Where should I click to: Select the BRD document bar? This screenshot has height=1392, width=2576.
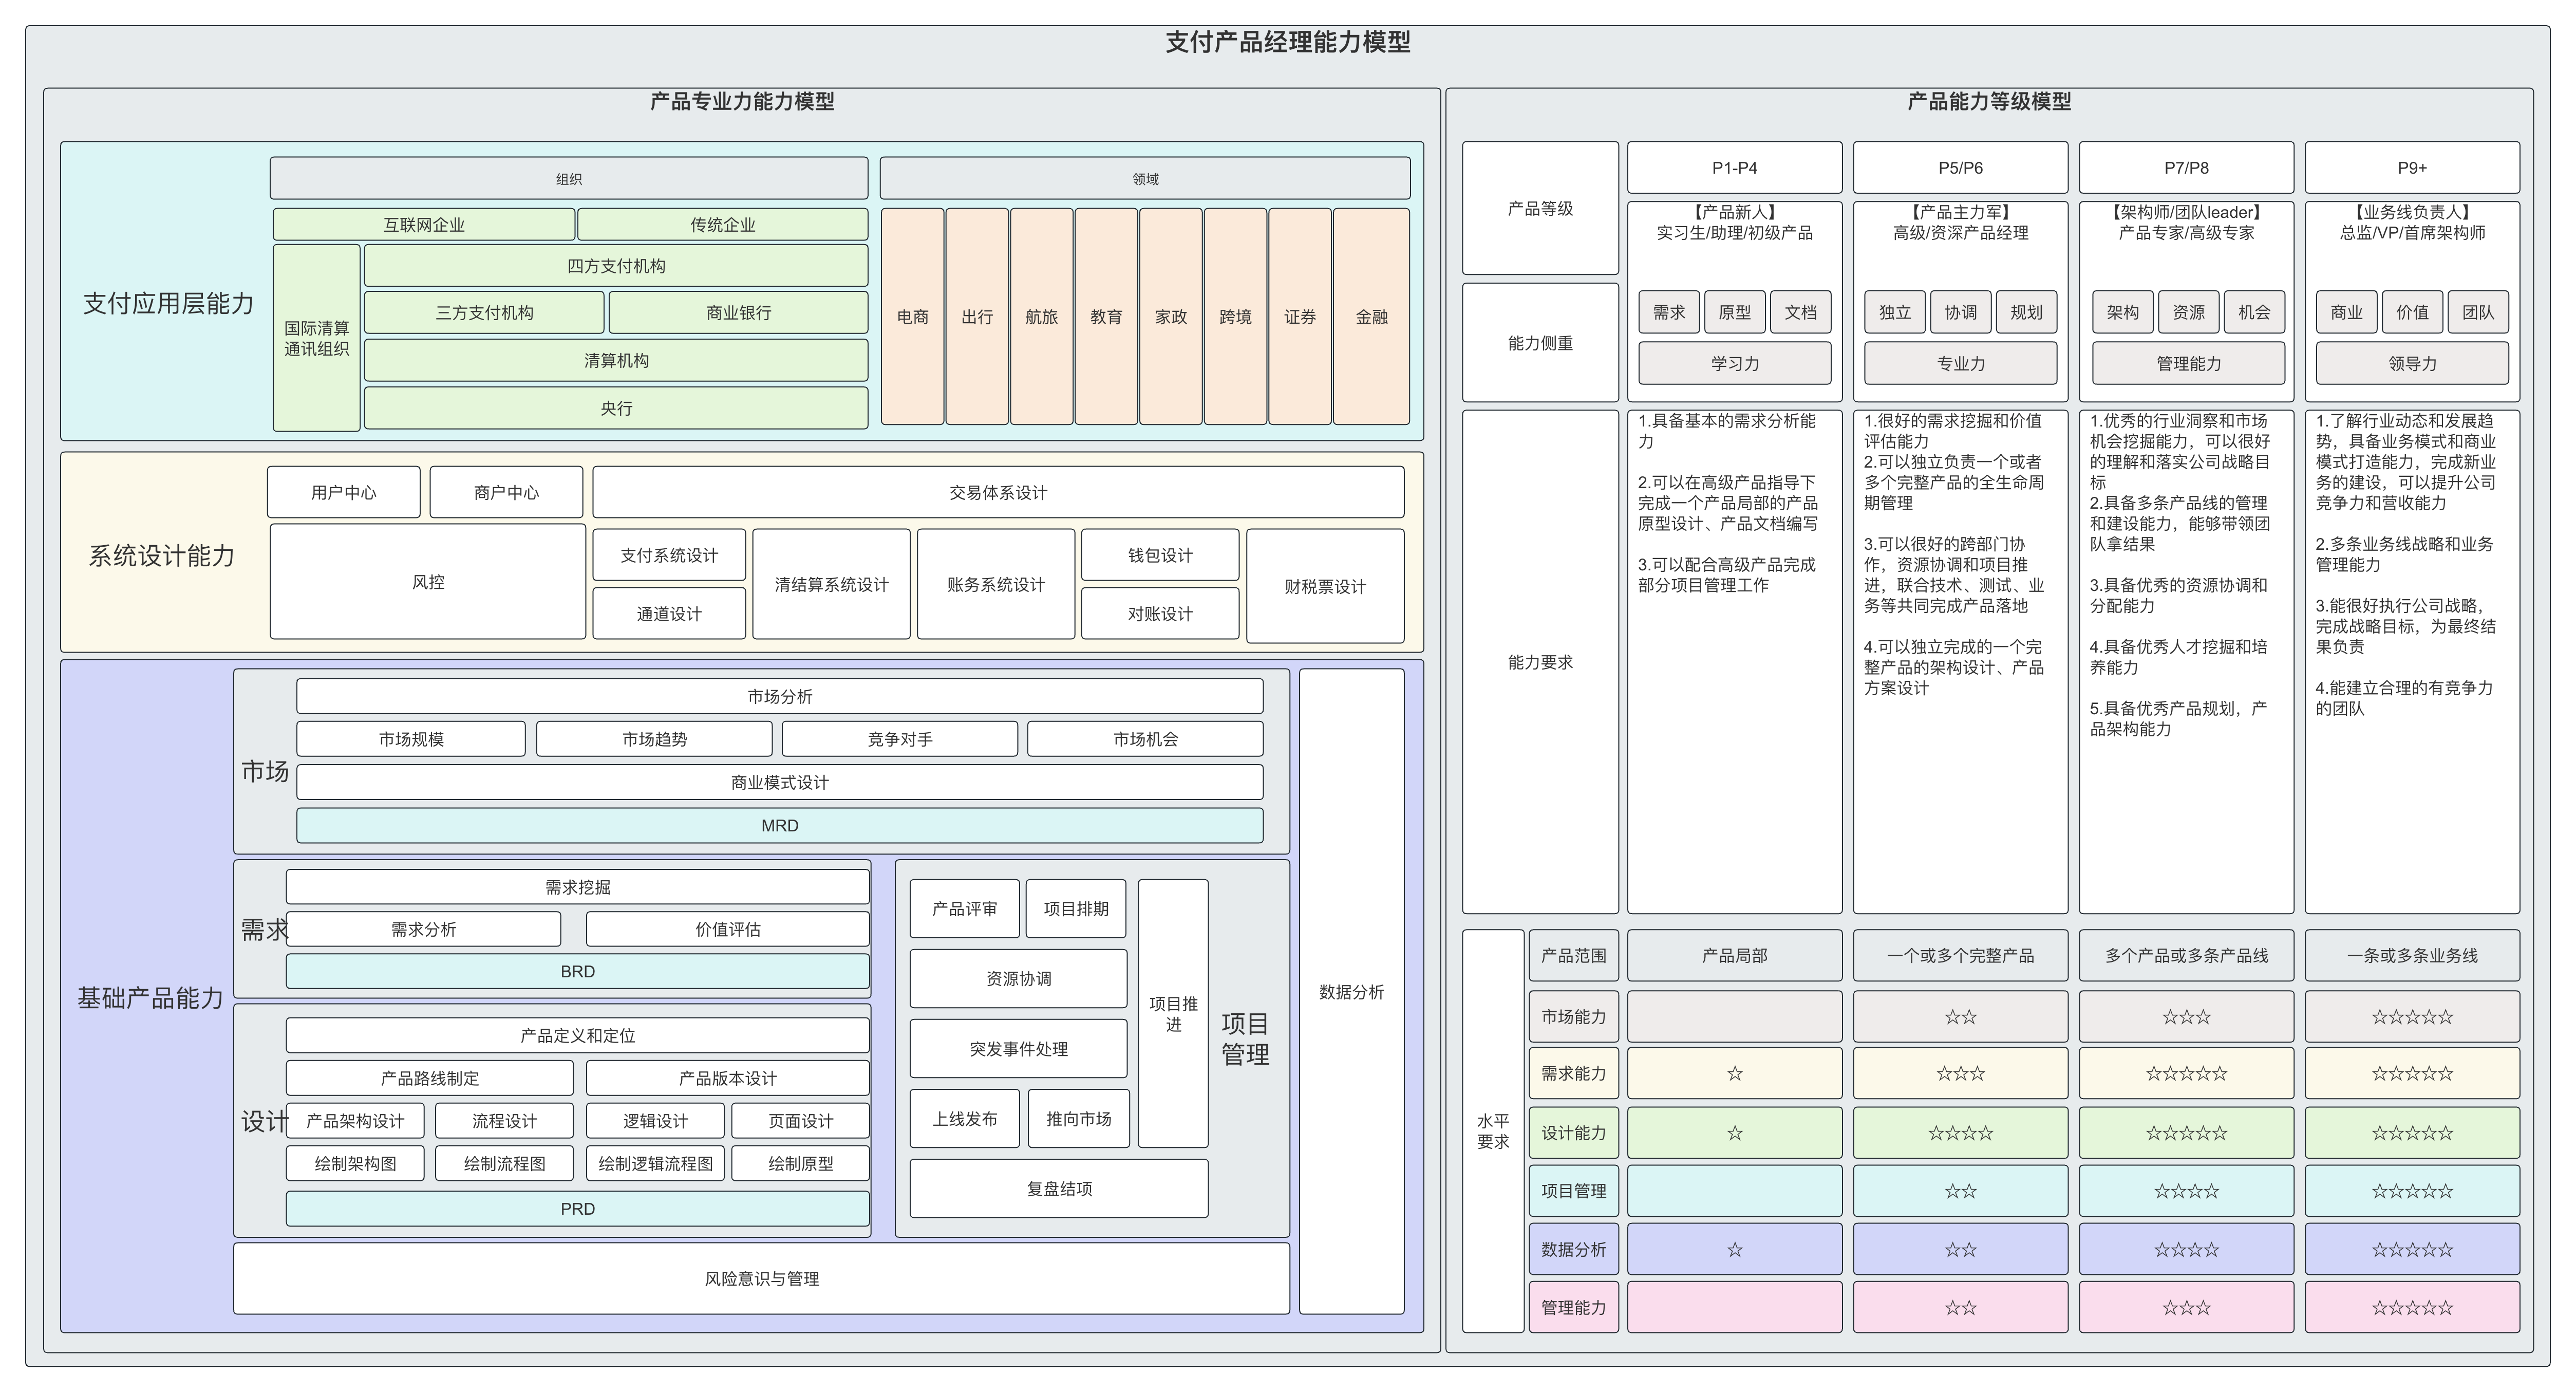[x=577, y=971]
